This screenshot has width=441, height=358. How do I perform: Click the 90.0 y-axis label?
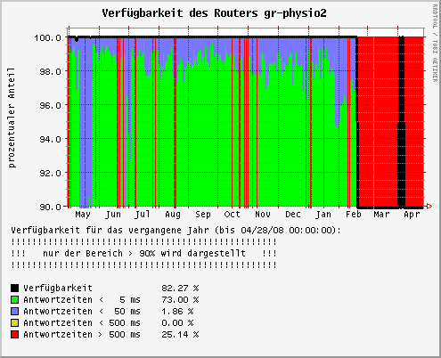[x=51, y=207]
